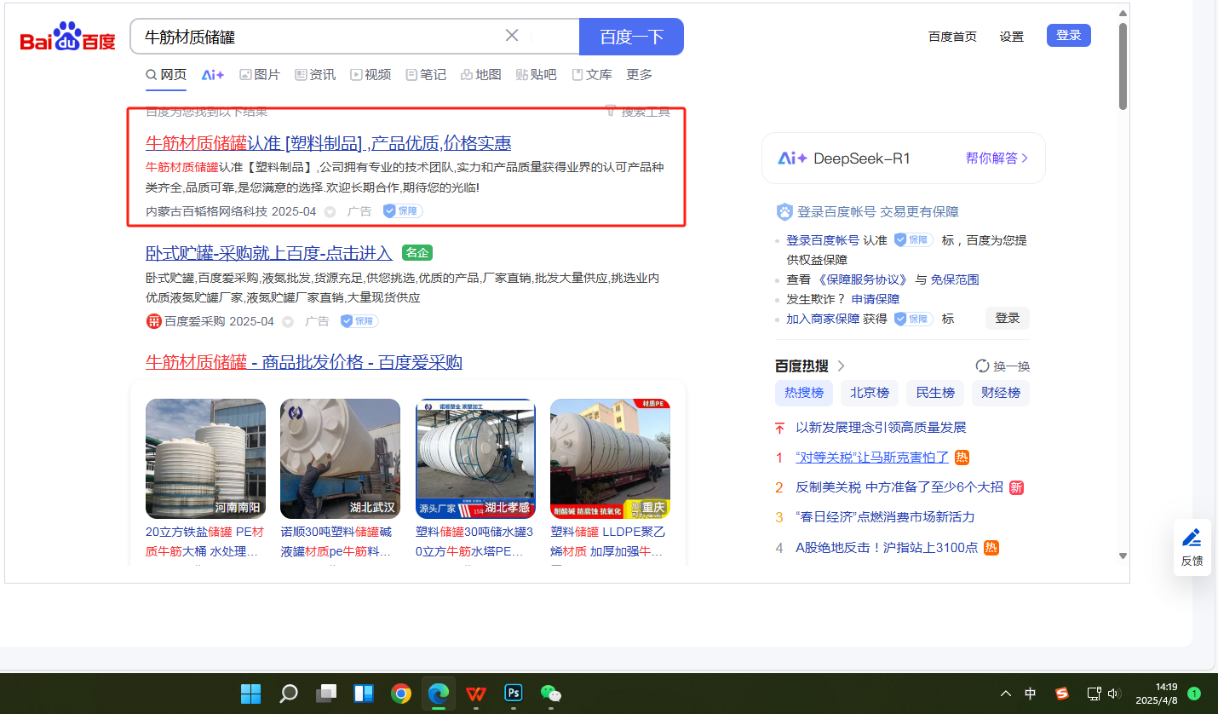Click the 中 input method indicator
Screen dimensions: 1218x714
[x=1031, y=694]
